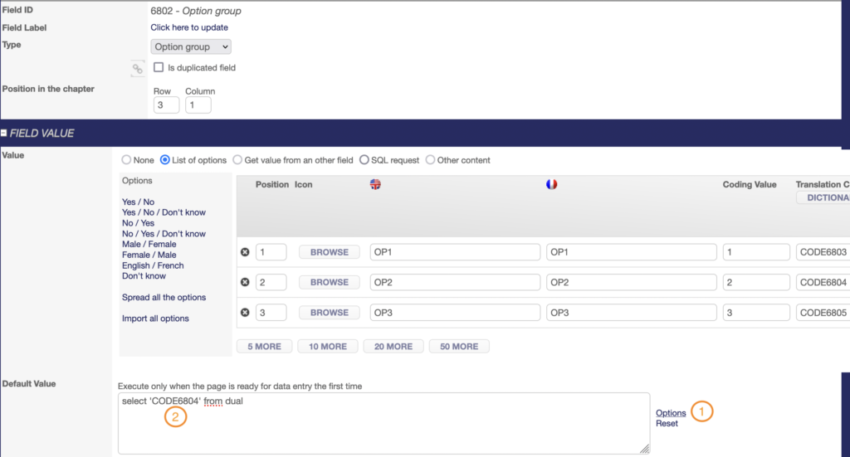
Task: Select the 'None' value radio button
Action: tap(127, 160)
